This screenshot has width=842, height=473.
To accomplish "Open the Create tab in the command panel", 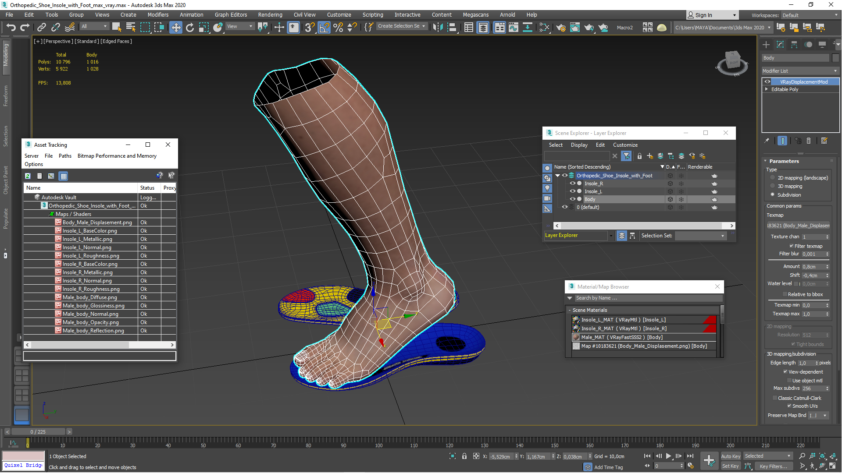I will point(766,44).
